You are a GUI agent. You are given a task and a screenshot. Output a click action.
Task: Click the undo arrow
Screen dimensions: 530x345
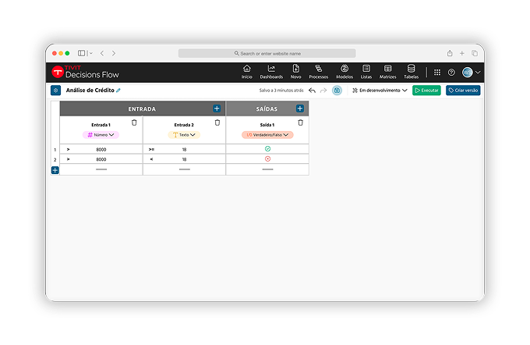tap(312, 91)
